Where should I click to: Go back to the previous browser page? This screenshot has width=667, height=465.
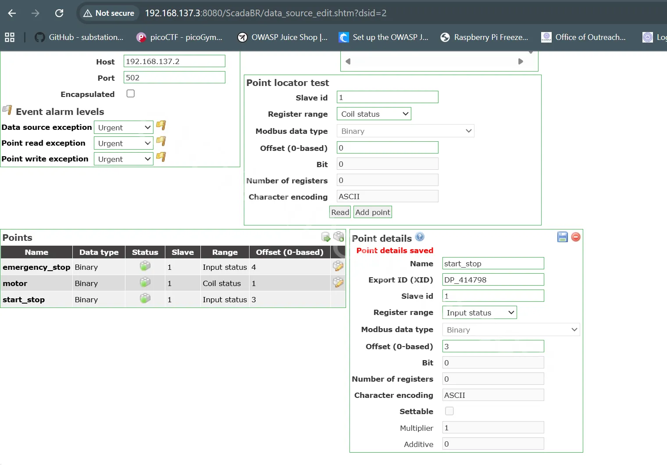[12, 13]
